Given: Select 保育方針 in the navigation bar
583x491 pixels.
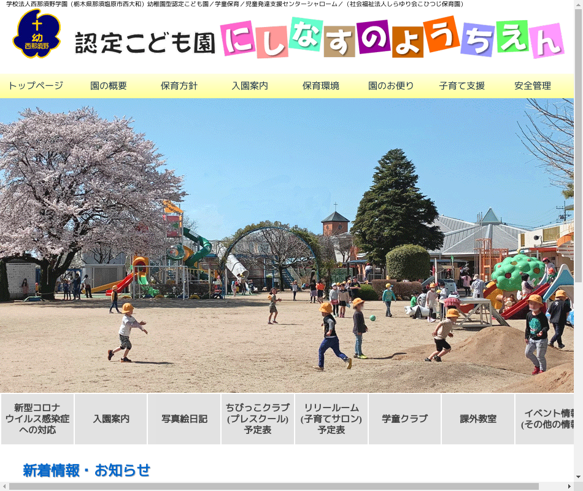Looking at the screenshot, I should coord(179,86).
